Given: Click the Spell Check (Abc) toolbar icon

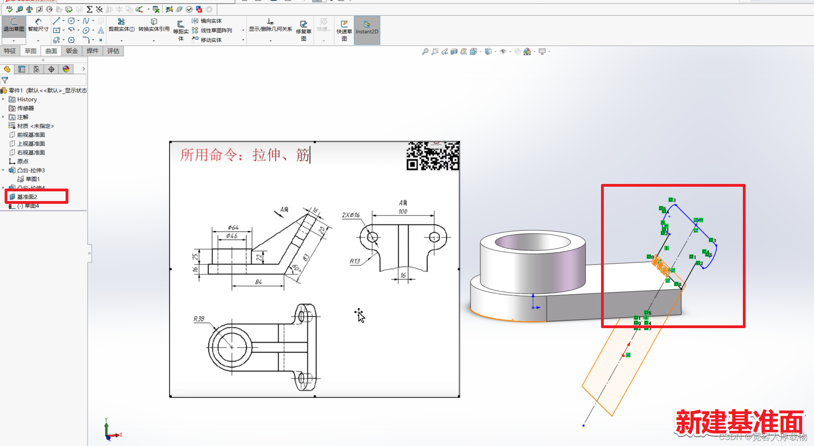Looking at the screenshot, I should (x=9, y=9).
